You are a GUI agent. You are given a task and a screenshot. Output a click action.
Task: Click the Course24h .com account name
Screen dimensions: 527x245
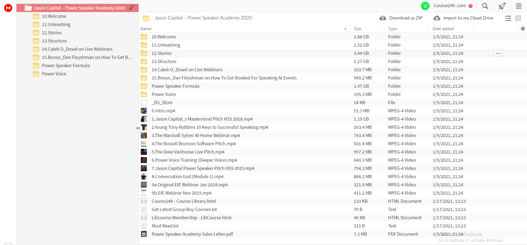coord(450,6)
